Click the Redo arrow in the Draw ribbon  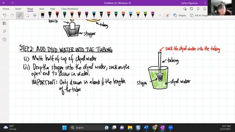(x=12, y=15)
